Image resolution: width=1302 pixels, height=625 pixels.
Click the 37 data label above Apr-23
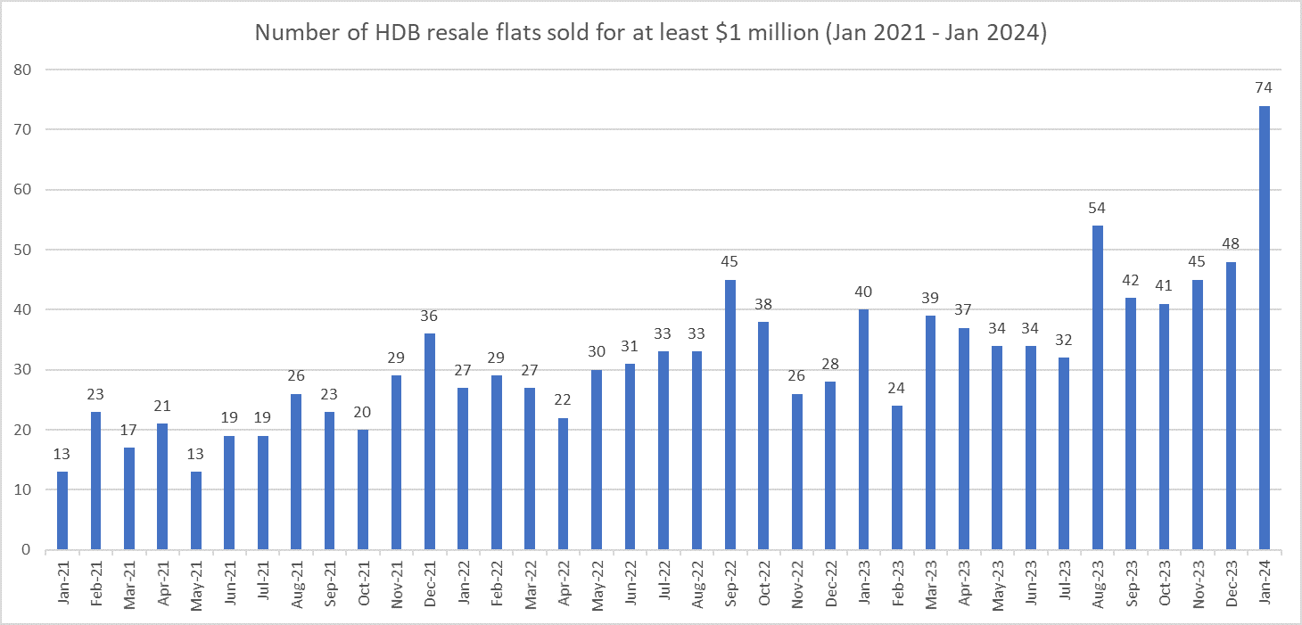tap(964, 309)
